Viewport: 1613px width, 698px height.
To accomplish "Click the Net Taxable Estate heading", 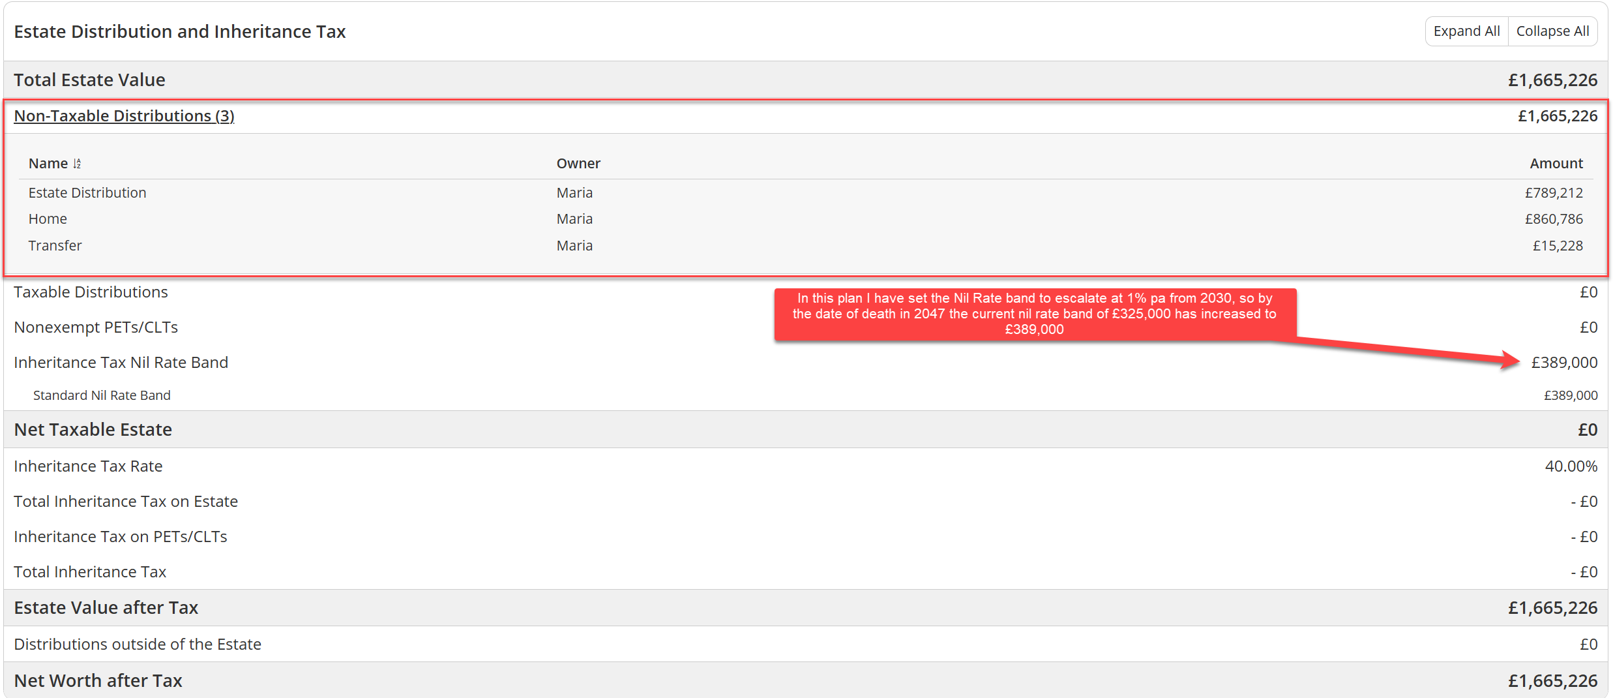I will [x=93, y=430].
